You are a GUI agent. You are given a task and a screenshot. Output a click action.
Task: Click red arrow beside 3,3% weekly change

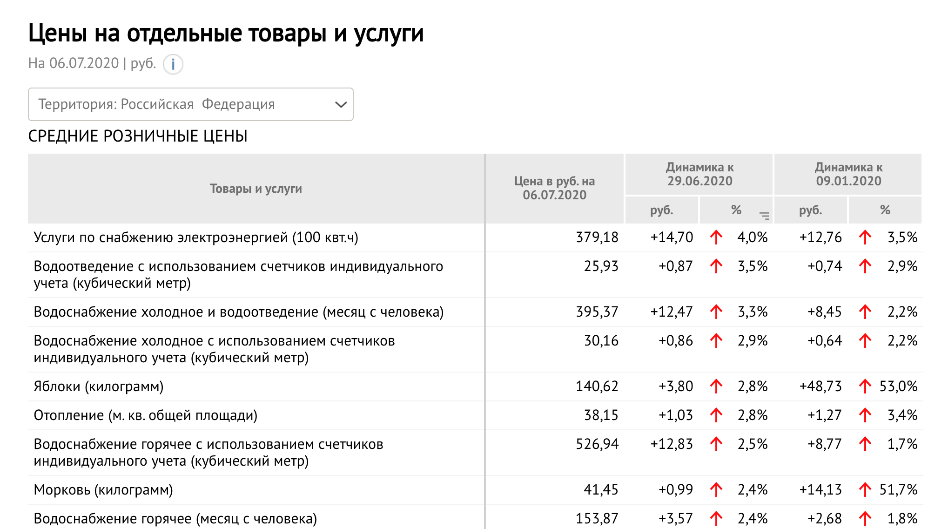pyautogui.click(x=716, y=312)
